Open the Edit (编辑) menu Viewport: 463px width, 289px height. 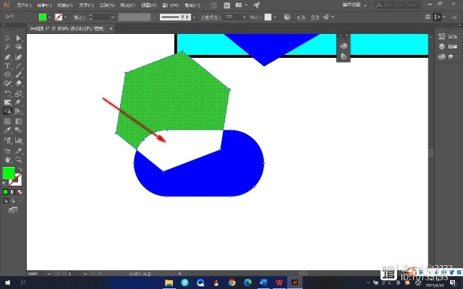click(44, 5)
